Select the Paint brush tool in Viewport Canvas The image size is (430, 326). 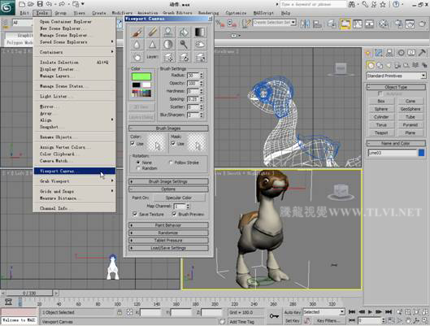pyautogui.click(x=137, y=33)
